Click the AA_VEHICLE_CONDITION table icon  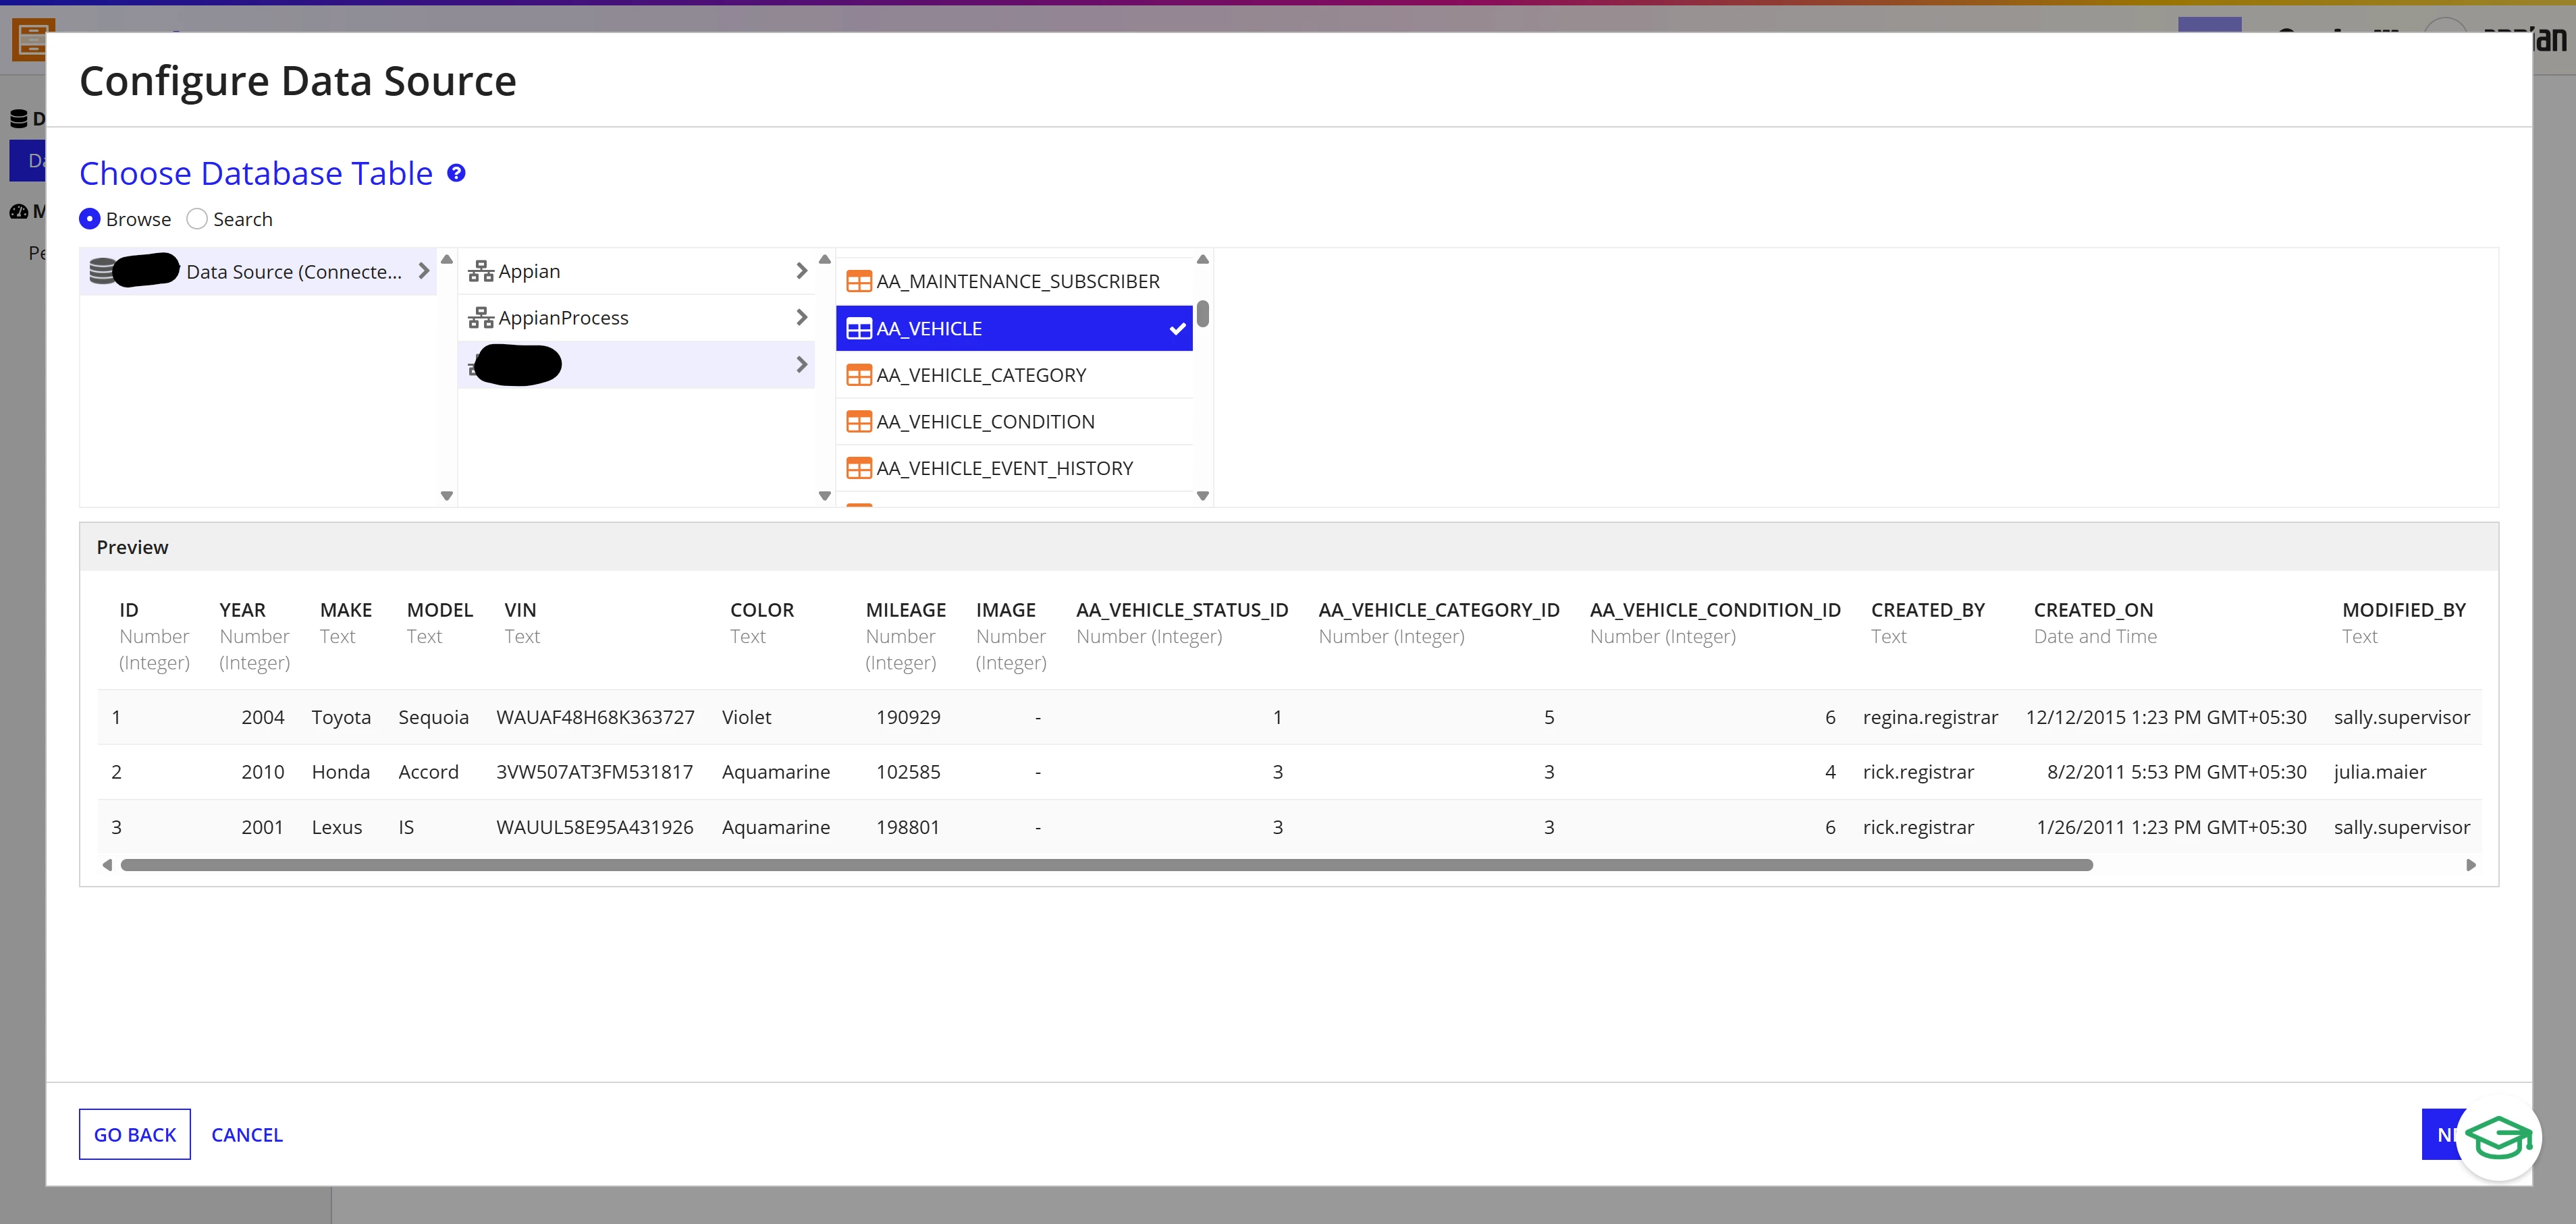(859, 422)
